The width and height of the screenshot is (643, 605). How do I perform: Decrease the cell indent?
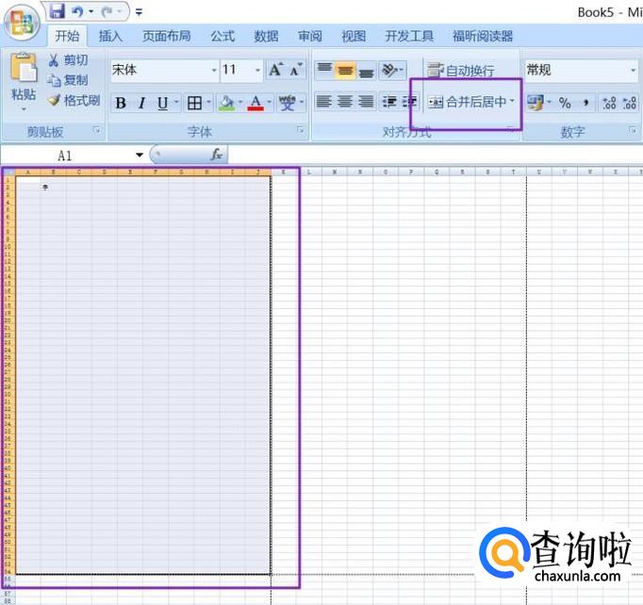click(389, 101)
